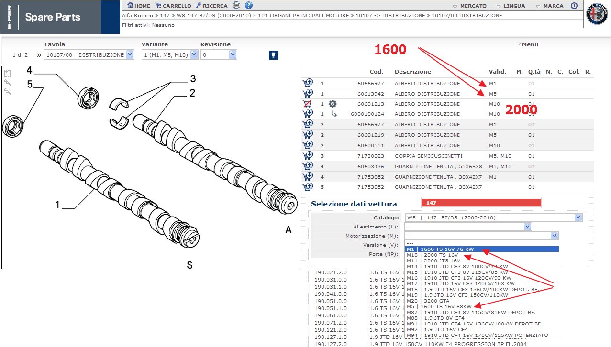Zoom in on the parts diagram
The height and width of the screenshot is (347, 611).
[x=8, y=82]
